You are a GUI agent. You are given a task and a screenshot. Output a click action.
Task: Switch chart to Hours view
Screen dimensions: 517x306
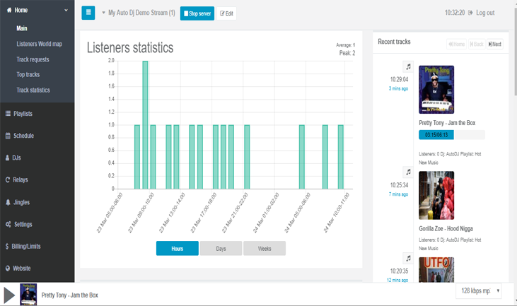178,248
